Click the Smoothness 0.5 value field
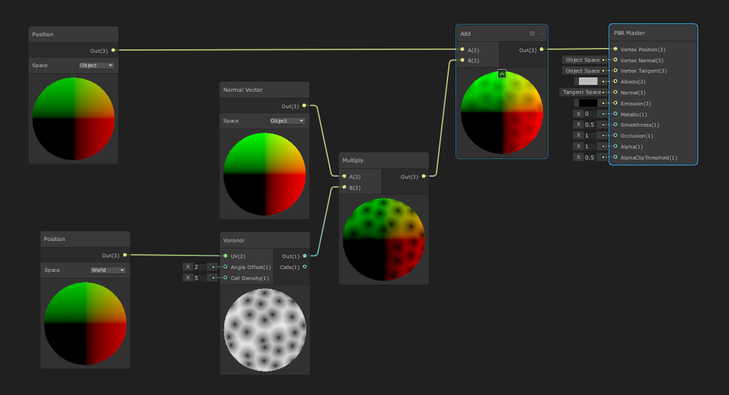This screenshot has height=395, width=729. pyautogui.click(x=589, y=125)
